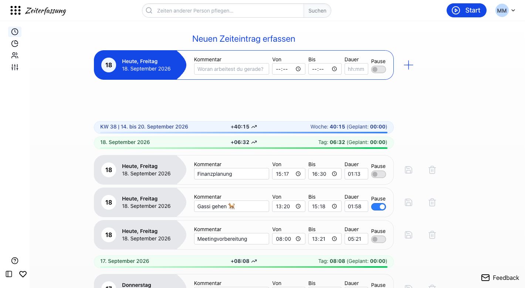Collapse the sidebar with panel icon

[9, 274]
